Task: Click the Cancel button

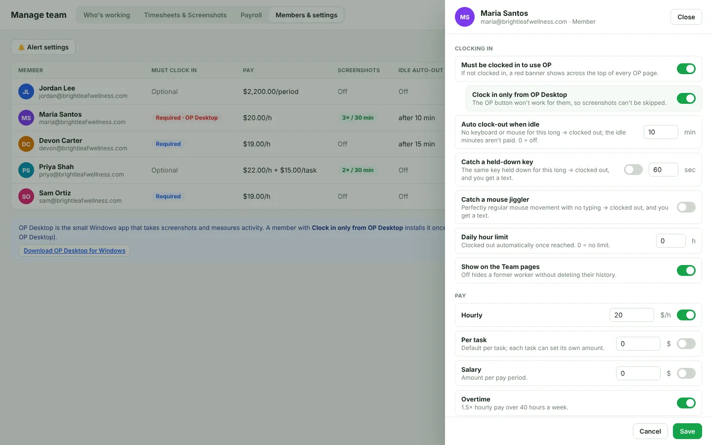Action: pyautogui.click(x=650, y=431)
